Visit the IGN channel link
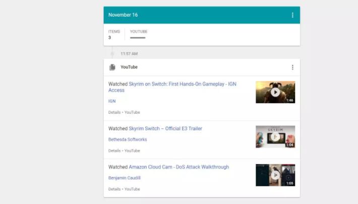The image size is (358, 204). (112, 101)
